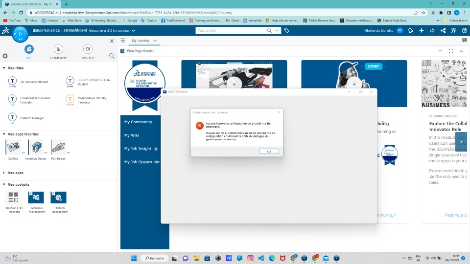Image resolution: width=470 pixels, height=264 pixels.
Task: Click OK in the license manager dialog
Action: tap(269, 152)
